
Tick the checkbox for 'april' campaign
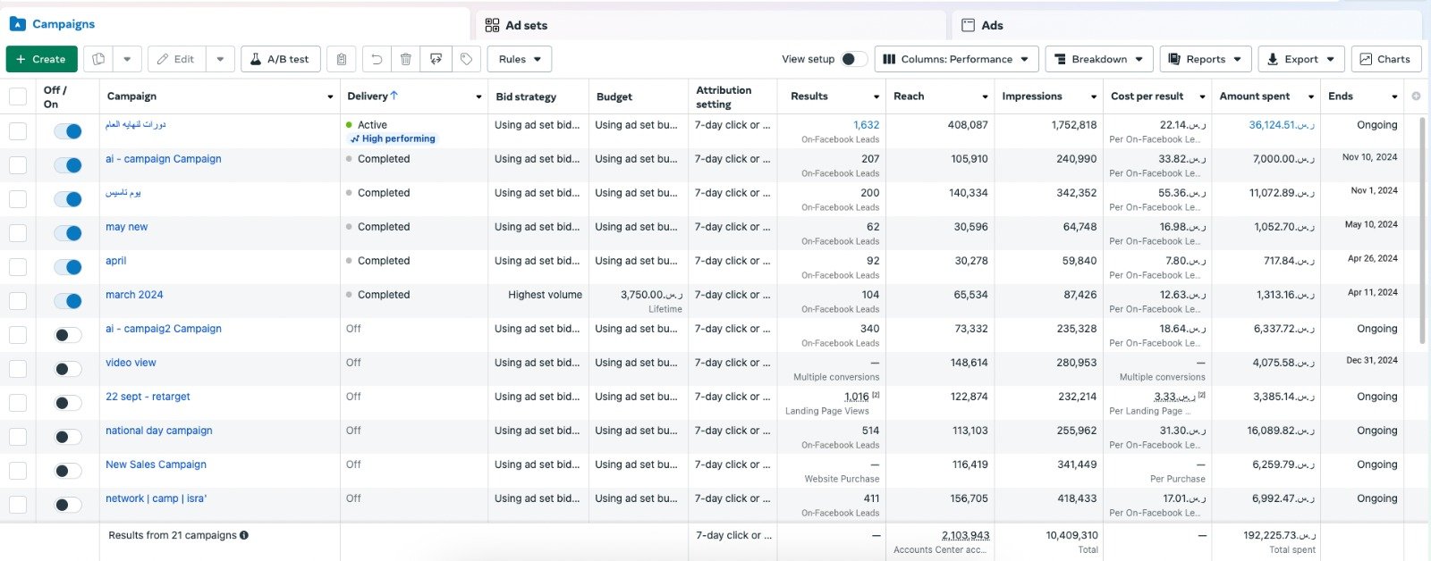click(x=18, y=267)
